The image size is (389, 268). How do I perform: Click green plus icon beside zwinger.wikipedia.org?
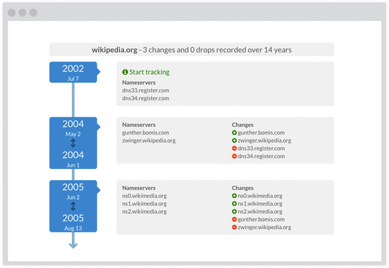tap(234, 140)
